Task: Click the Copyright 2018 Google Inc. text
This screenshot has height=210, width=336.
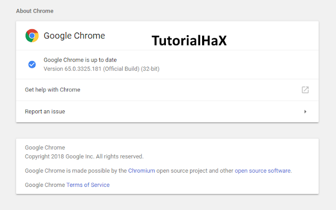Action: click(84, 156)
